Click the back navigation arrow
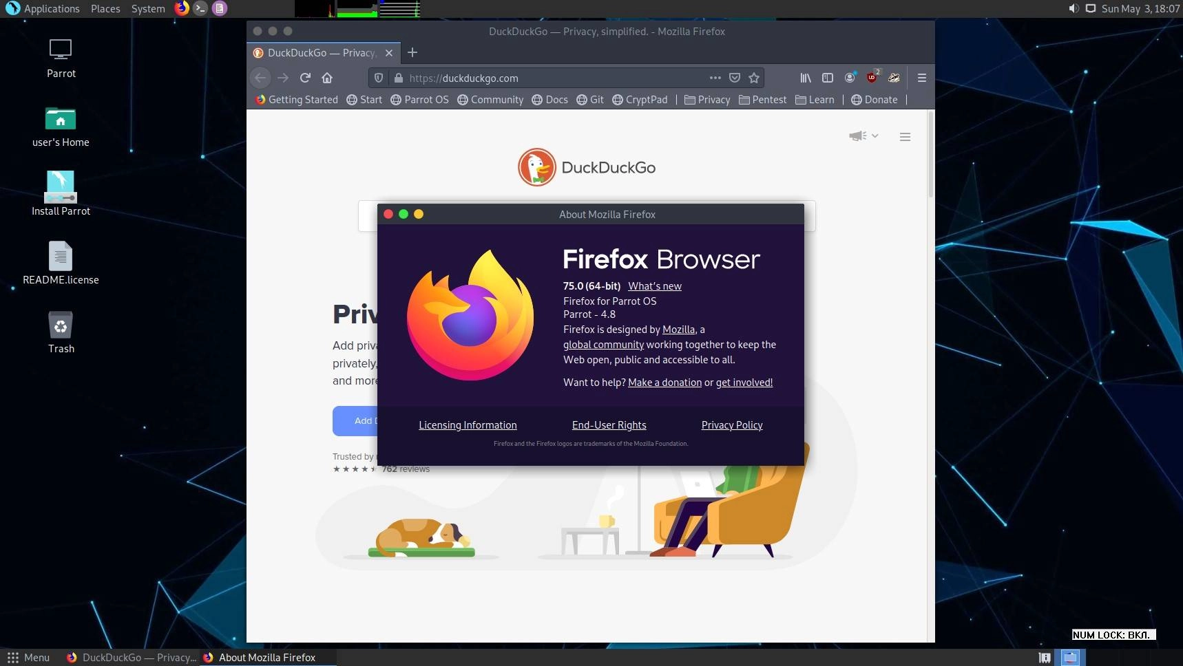Screen dimensions: 1183x666 (x=260, y=78)
